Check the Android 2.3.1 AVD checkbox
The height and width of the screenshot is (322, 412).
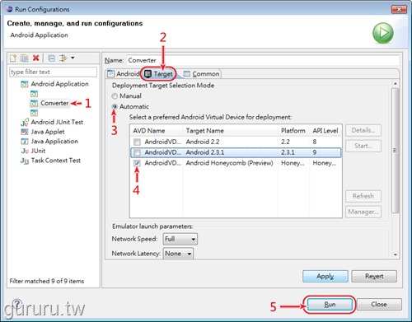click(x=137, y=152)
